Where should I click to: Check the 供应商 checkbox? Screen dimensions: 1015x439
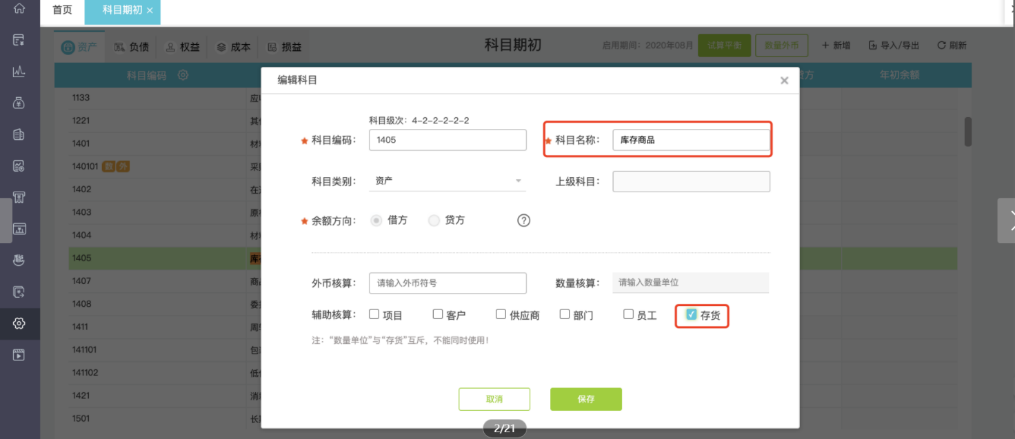[501, 314]
